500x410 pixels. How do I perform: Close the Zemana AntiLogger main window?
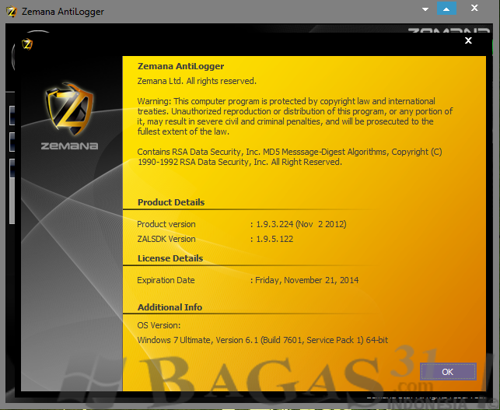(474, 8)
